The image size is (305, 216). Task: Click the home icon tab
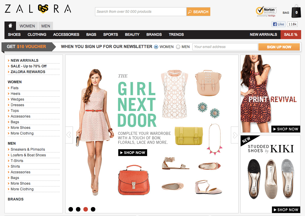(x=10, y=26)
